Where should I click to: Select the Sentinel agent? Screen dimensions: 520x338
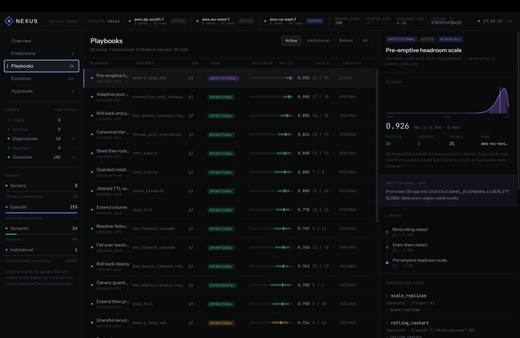pos(41,130)
